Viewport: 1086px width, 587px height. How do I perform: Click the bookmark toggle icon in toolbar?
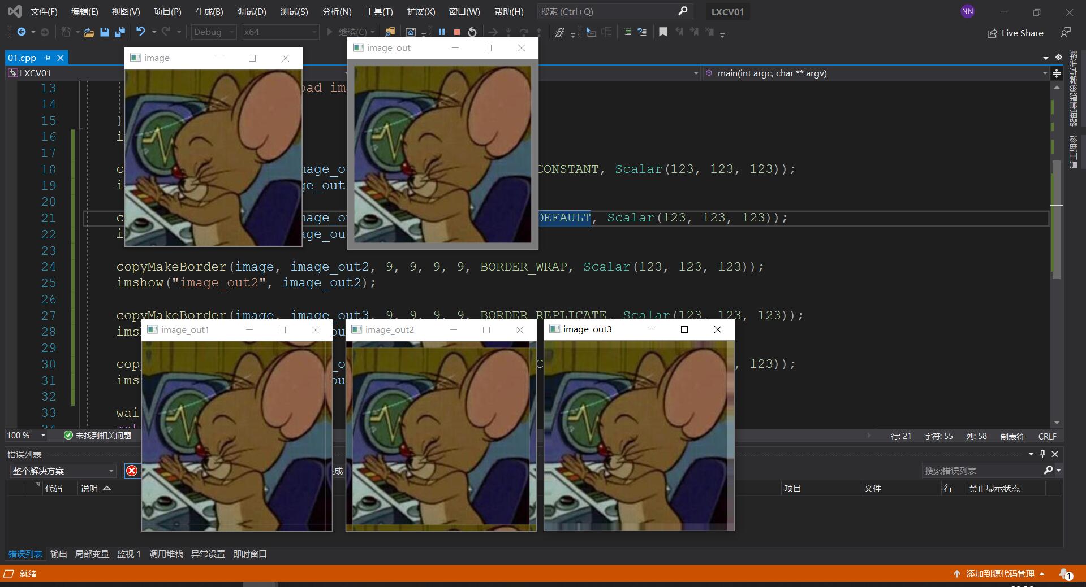point(663,32)
